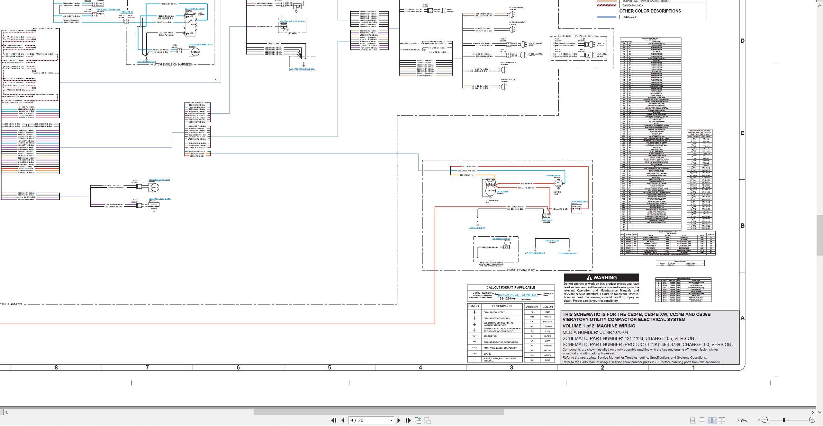Follow the CONN 8 link
This screenshot has height=426, width=823.
pos(126,12)
